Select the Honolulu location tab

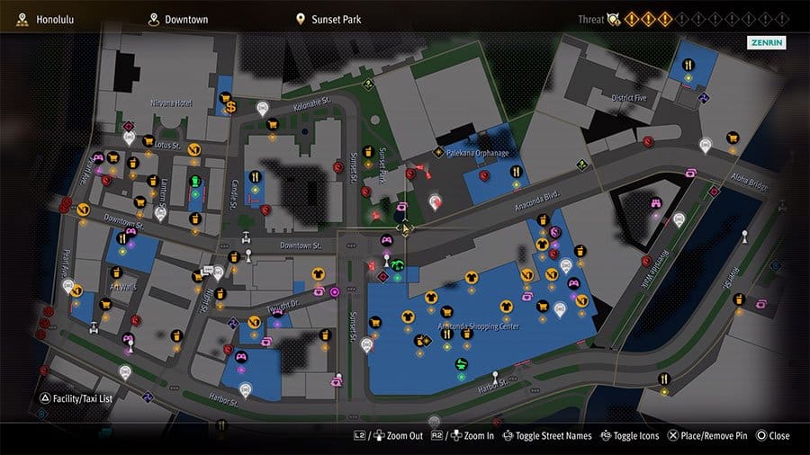pyautogui.click(x=46, y=20)
